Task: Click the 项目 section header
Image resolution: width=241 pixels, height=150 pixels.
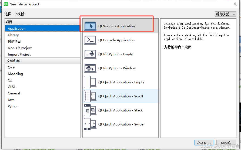Action: (43, 22)
